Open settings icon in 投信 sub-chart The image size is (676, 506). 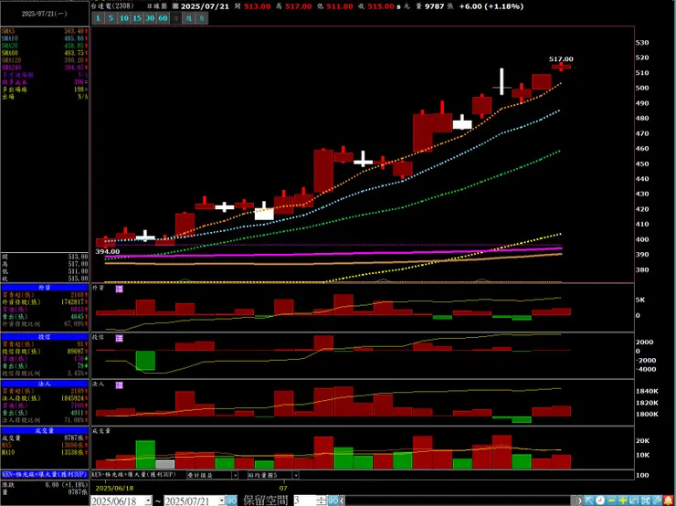pos(119,338)
